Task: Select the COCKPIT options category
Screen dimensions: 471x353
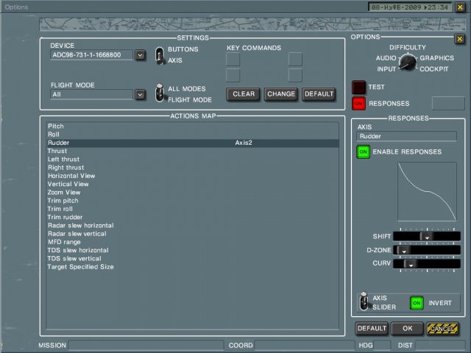Action: point(433,69)
